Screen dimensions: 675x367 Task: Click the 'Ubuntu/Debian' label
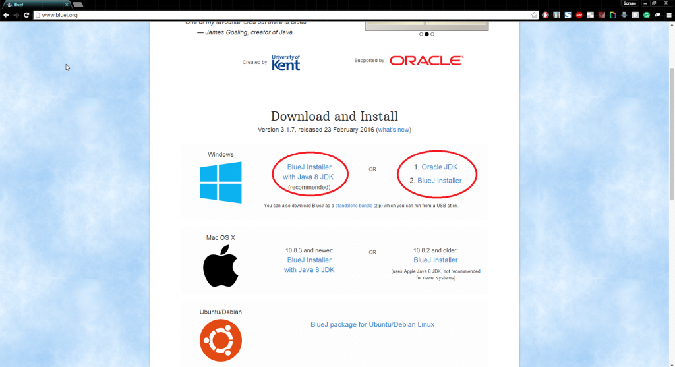[x=220, y=312]
